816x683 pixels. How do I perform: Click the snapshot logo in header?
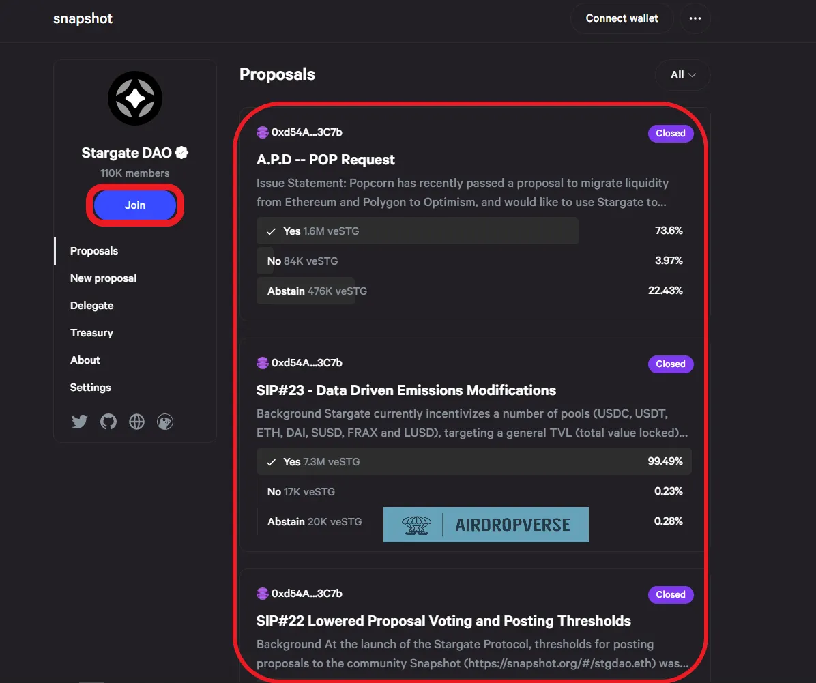pyautogui.click(x=83, y=18)
